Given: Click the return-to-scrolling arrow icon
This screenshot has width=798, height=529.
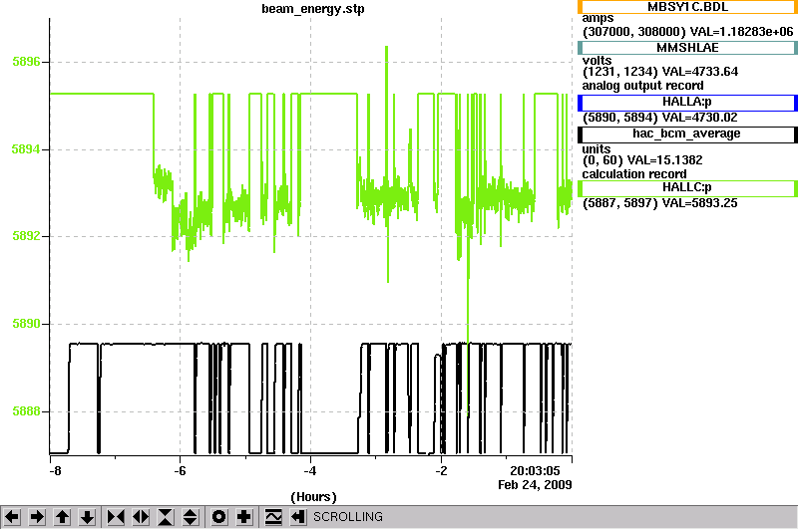Looking at the screenshot, I should pyautogui.click(x=298, y=517).
